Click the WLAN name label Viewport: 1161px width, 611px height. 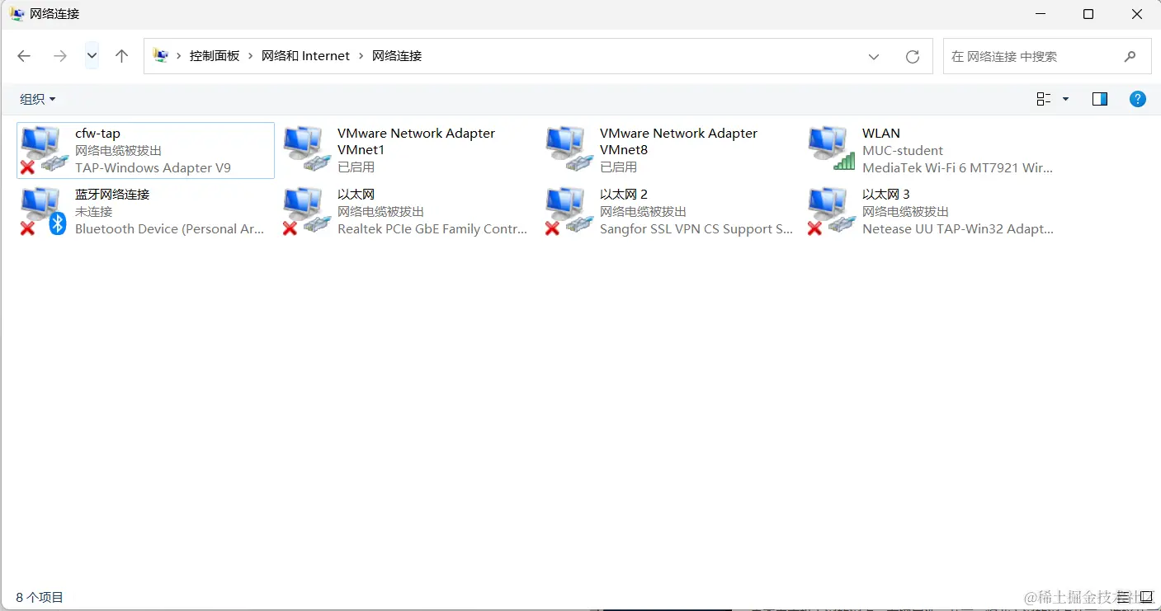(x=881, y=134)
